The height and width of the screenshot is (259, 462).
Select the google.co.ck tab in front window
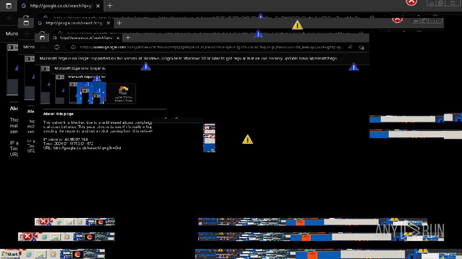(x=86, y=38)
